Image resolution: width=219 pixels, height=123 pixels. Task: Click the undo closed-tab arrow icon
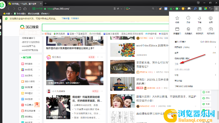click(x=210, y=9)
